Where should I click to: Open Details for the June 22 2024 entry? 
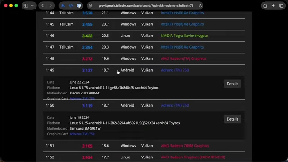click(232, 84)
